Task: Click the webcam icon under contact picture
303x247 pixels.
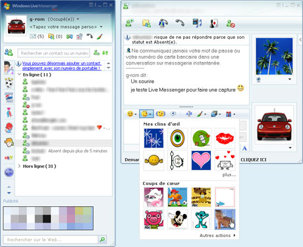Action: (258, 79)
